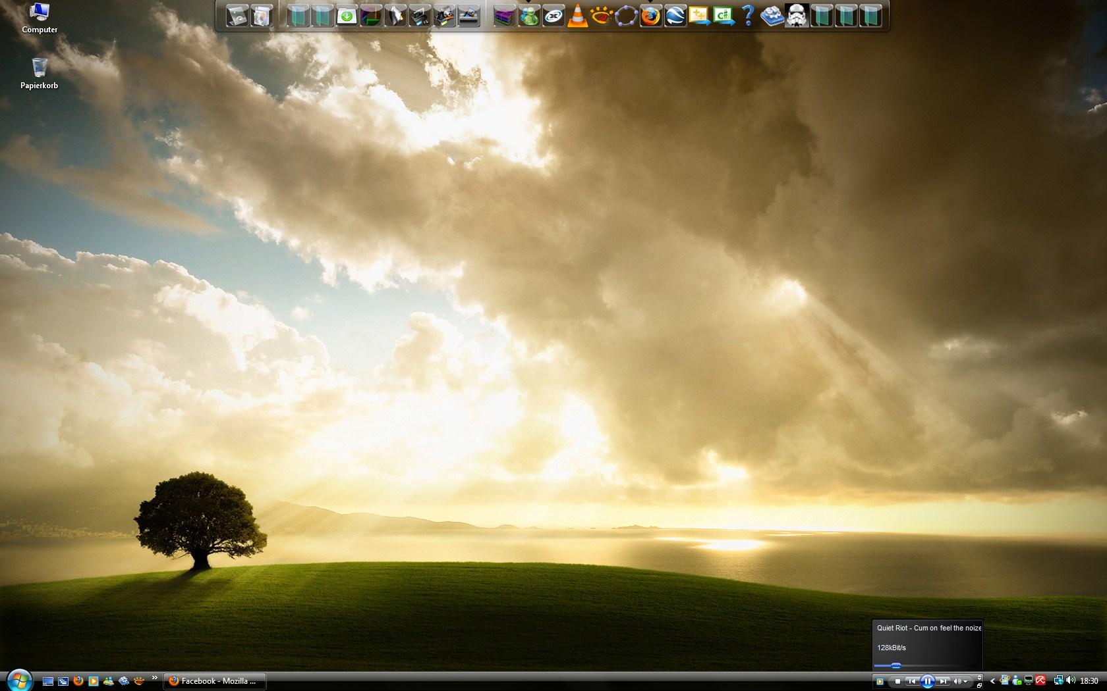Click the monitor icon in the system tray
Viewport: 1107px width, 691px height.
click(x=1029, y=681)
